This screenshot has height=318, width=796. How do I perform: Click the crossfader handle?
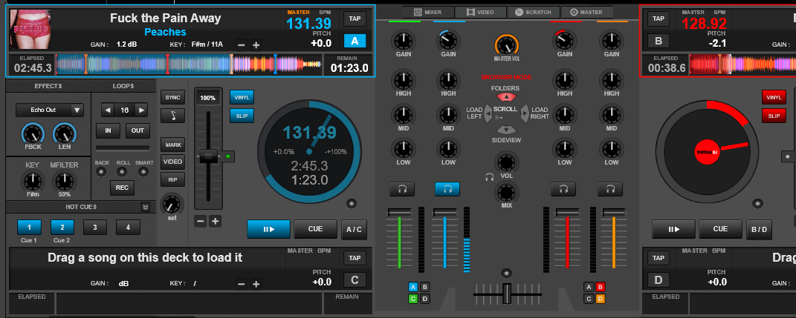pyautogui.click(x=507, y=294)
